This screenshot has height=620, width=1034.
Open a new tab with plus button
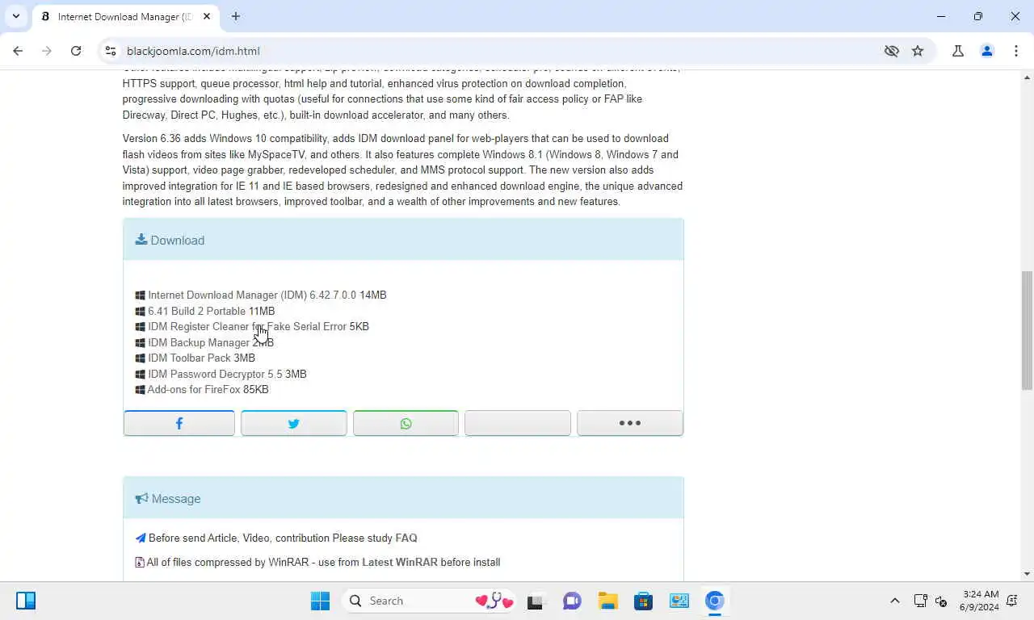236,16
